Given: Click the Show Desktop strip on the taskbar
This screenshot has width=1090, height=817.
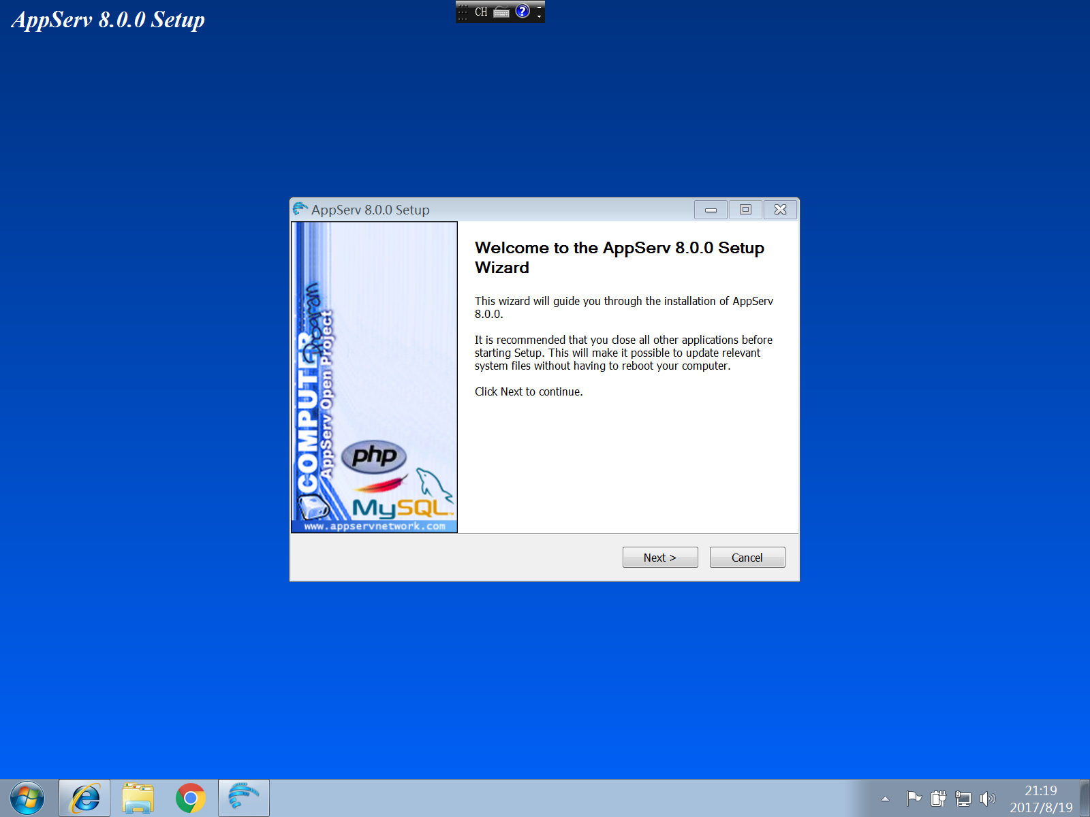Looking at the screenshot, I should click(x=1085, y=798).
